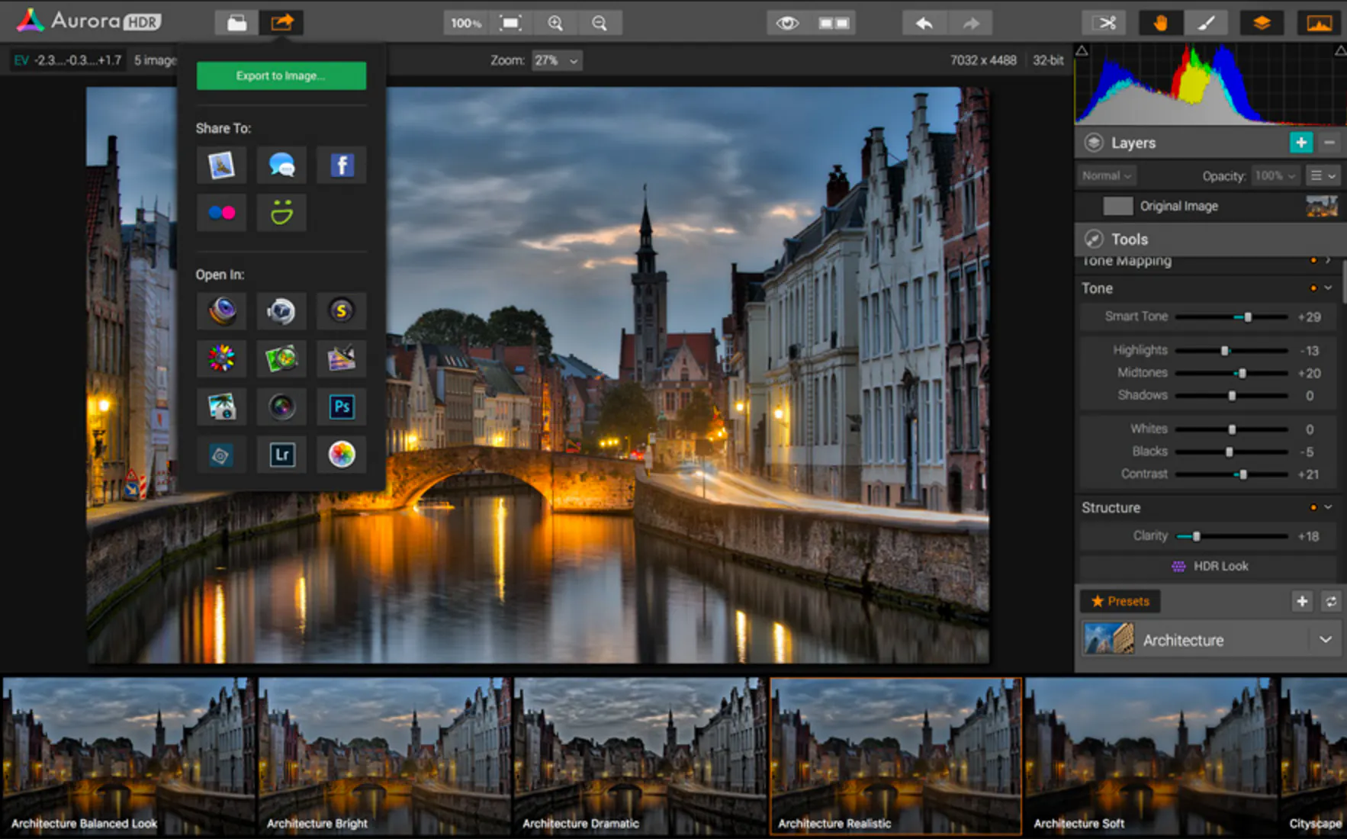This screenshot has width=1347, height=839.
Task: Toggle the eye quick preview
Action: pos(788,23)
